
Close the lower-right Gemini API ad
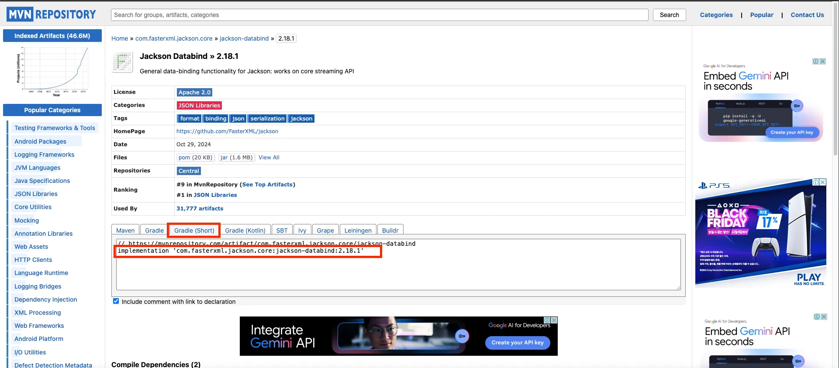point(824,317)
